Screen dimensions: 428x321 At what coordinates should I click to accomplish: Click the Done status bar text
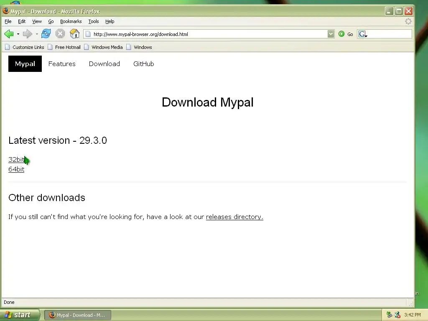(9, 302)
